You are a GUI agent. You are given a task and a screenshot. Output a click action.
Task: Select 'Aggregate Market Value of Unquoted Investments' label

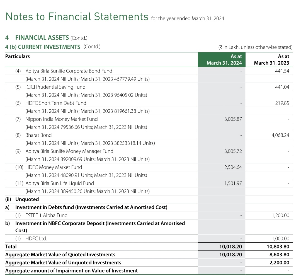(x=63, y=262)
